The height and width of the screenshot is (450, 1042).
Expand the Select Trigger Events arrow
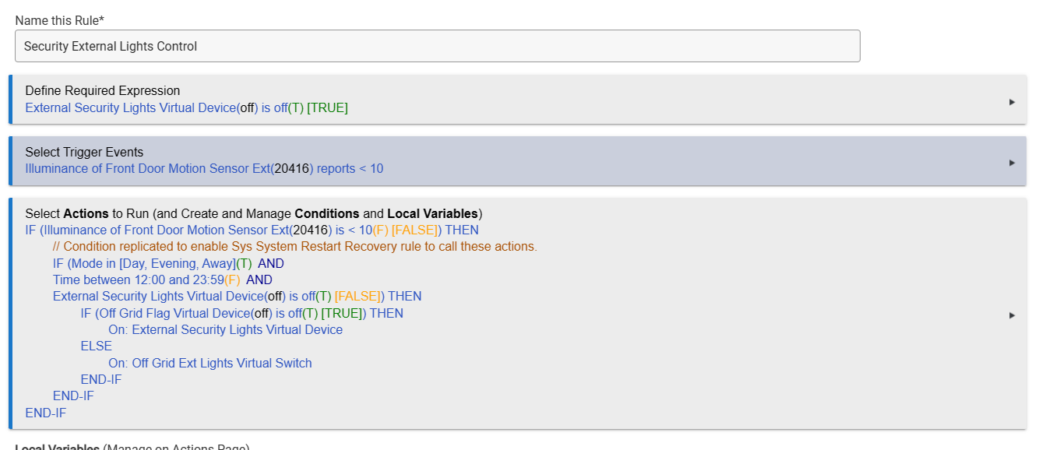(1012, 163)
